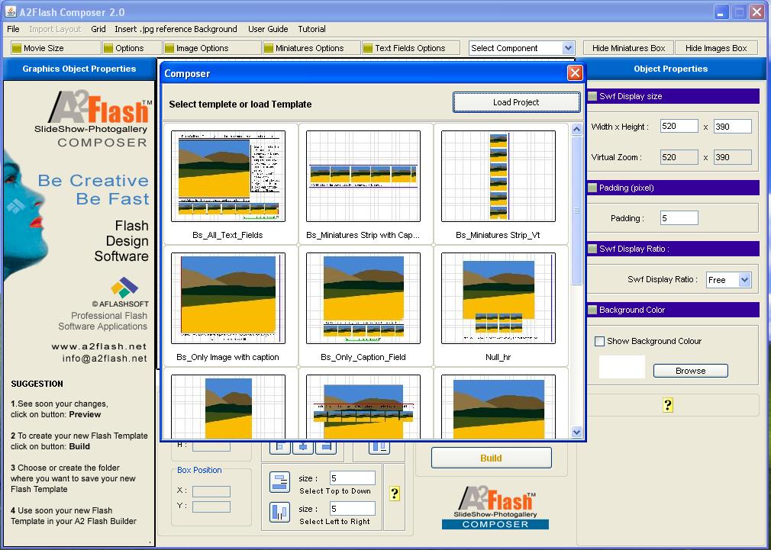Select the Bs_Miniatures Strip_Vt template thumbnail
This screenshot has height=550, width=771.
pyautogui.click(x=498, y=176)
